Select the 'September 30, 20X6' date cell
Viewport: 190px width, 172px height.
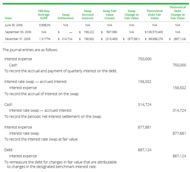pyautogui.click(x=18, y=32)
